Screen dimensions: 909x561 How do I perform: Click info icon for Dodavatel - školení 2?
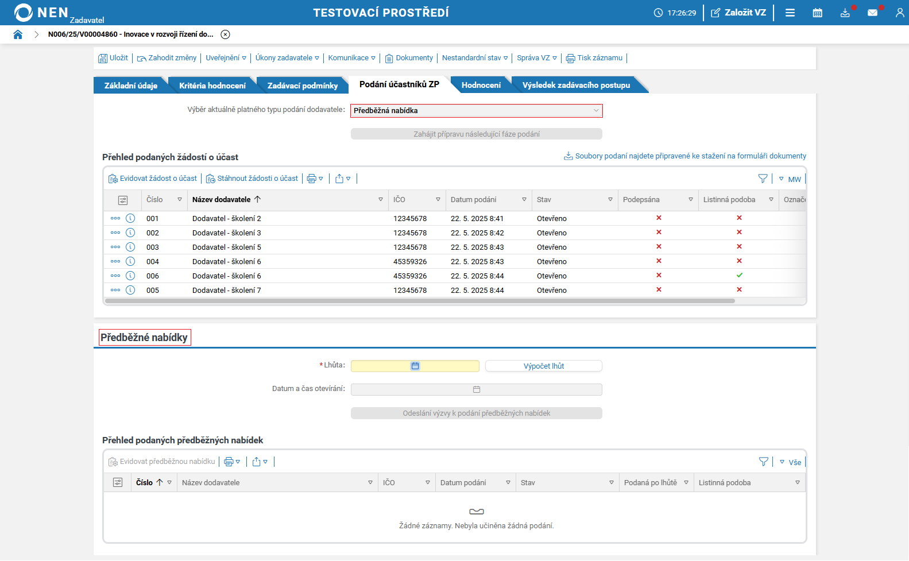click(x=130, y=218)
